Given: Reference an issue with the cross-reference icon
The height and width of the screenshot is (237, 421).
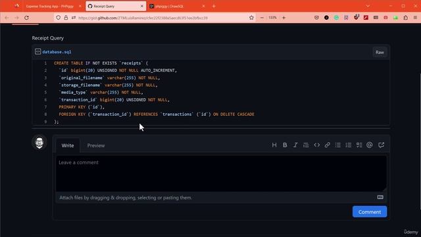Looking at the screenshot, I should pyautogui.click(x=382, y=145).
